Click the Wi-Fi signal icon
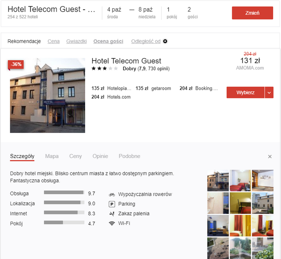This screenshot has height=259, width=281. (112, 223)
